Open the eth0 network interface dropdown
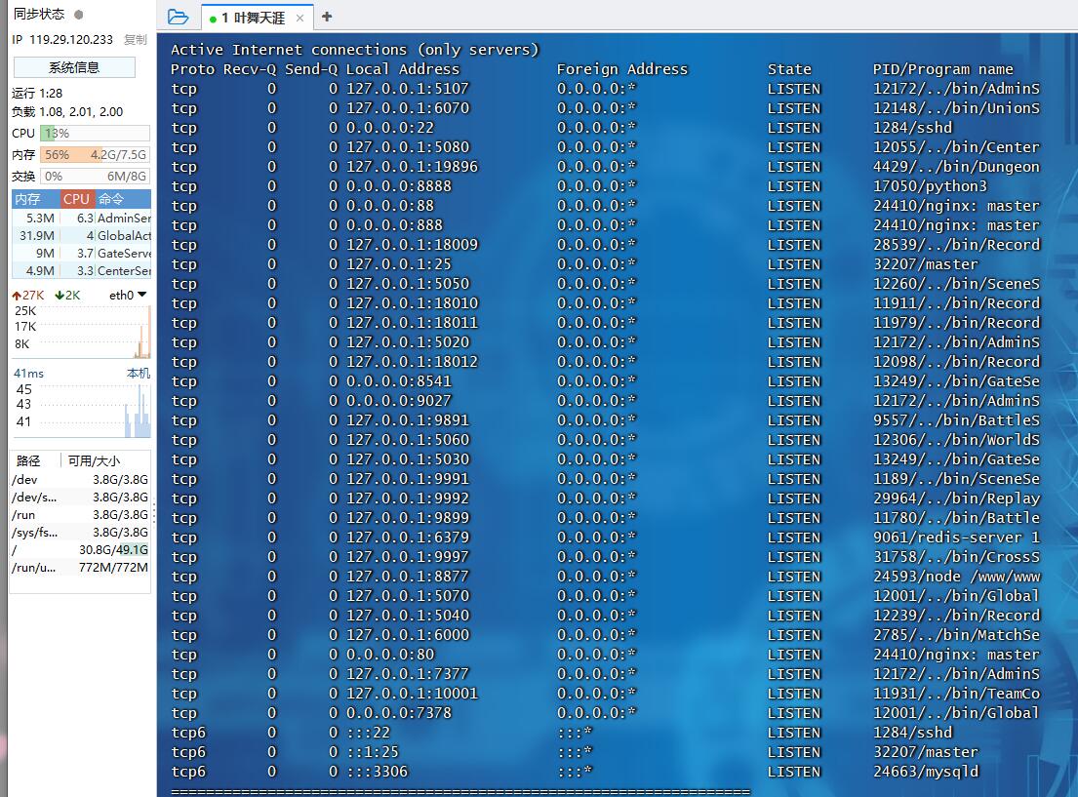The image size is (1078, 797). [x=128, y=295]
